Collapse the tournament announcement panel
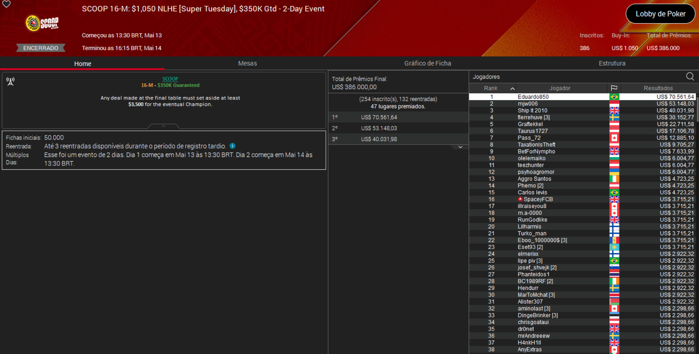This screenshot has height=354, width=699. [x=164, y=126]
